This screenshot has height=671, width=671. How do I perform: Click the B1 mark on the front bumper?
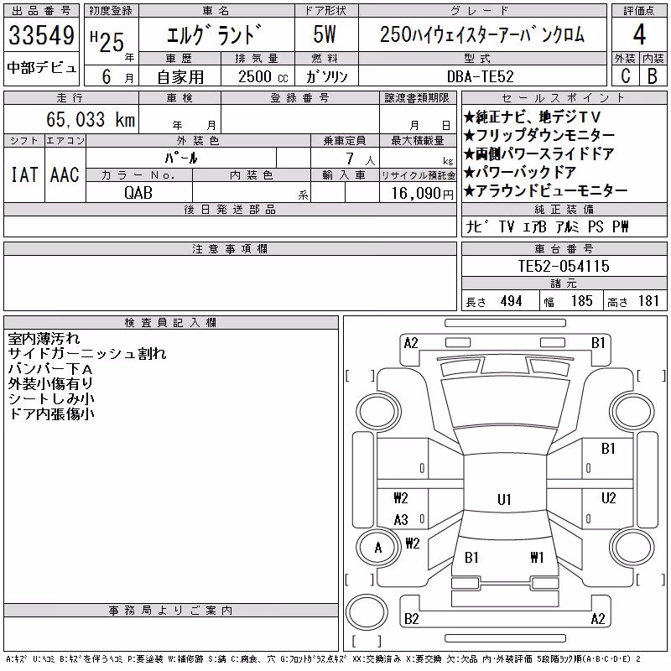tap(598, 343)
